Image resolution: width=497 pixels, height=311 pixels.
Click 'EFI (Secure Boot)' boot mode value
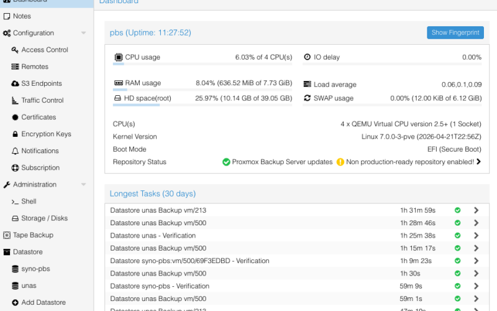(x=454, y=149)
